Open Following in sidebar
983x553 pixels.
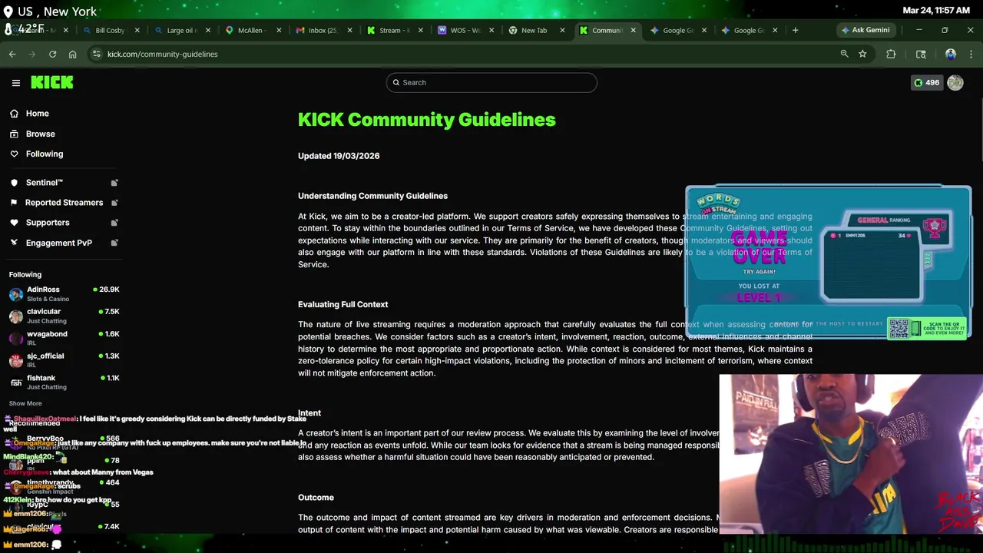[x=45, y=154]
